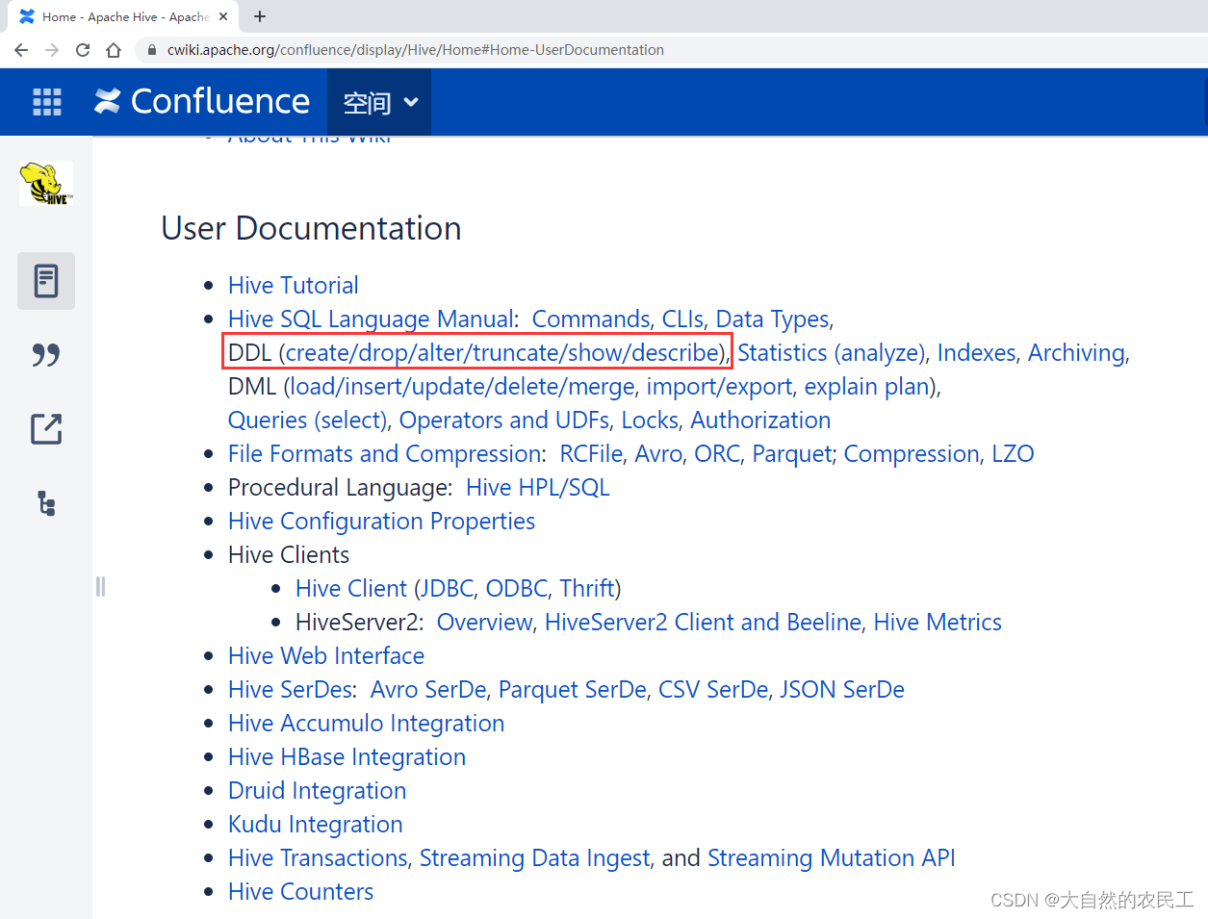Open the CLIs link
1208x919 pixels.
point(682,319)
